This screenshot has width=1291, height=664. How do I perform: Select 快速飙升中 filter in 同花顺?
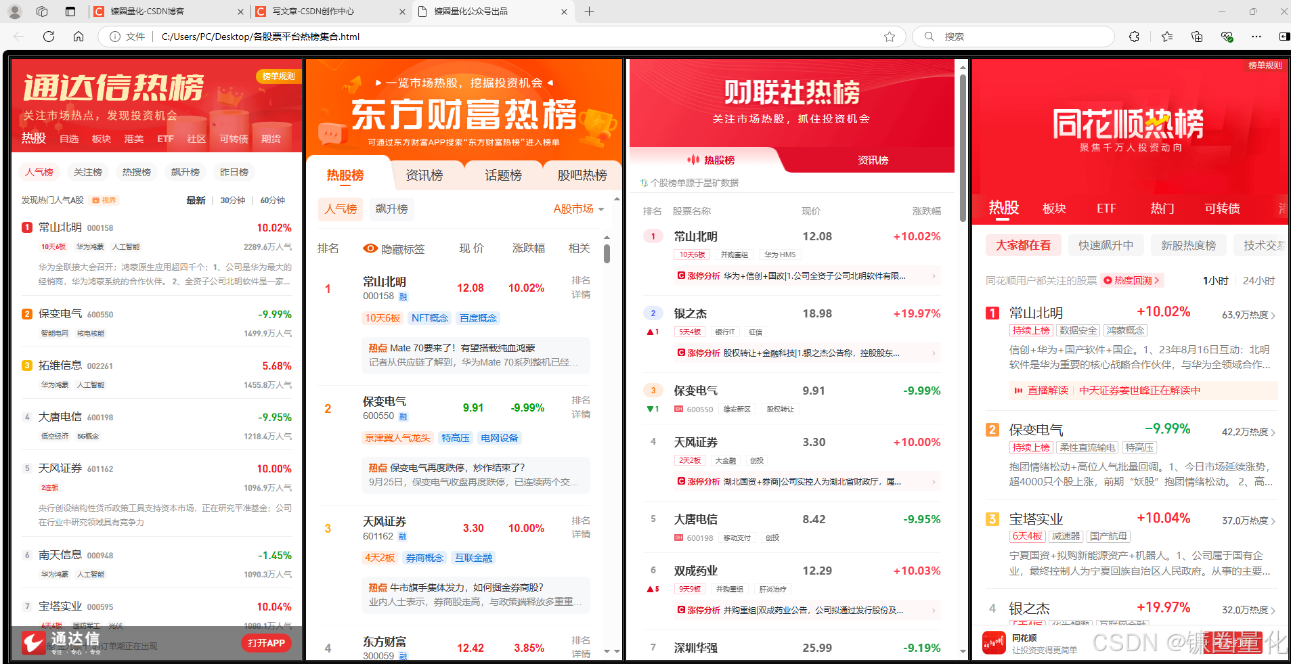1106,245
